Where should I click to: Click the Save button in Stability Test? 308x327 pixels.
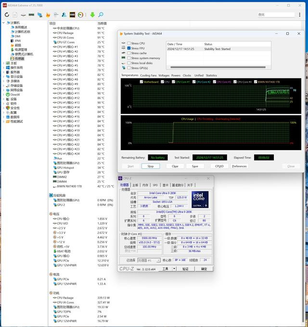pos(195,166)
